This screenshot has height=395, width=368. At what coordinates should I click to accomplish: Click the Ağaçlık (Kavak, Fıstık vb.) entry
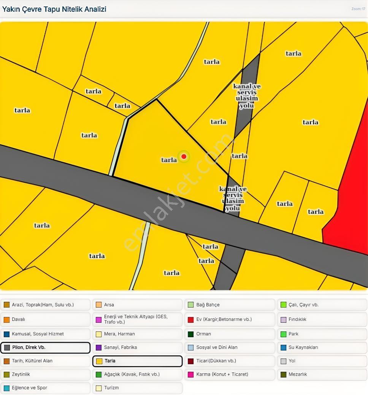tap(138, 374)
